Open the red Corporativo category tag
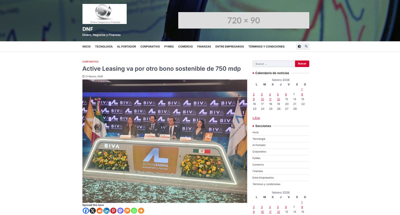This screenshot has width=400, height=215. point(90,62)
